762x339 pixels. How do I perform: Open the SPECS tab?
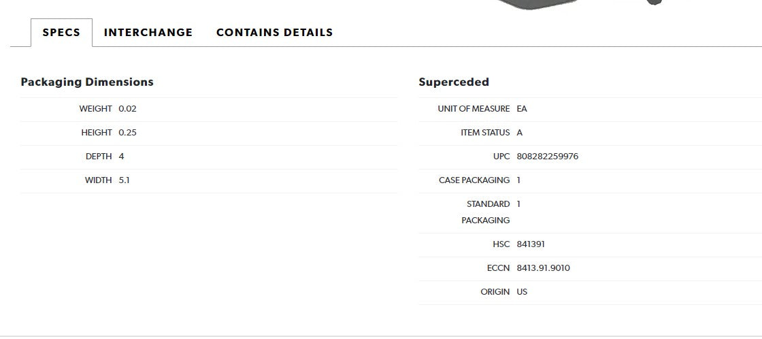click(x=61, y=33)
